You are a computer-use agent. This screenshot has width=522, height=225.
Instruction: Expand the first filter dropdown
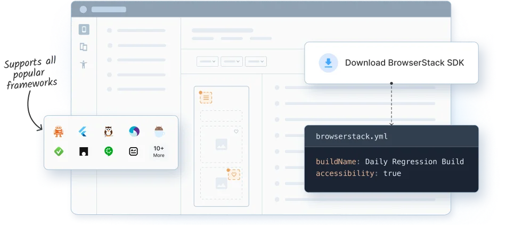point(207,62)
